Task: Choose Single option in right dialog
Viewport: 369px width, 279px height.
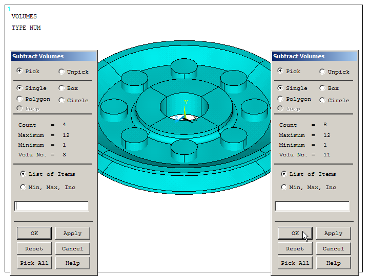Action: coord(280,88)
